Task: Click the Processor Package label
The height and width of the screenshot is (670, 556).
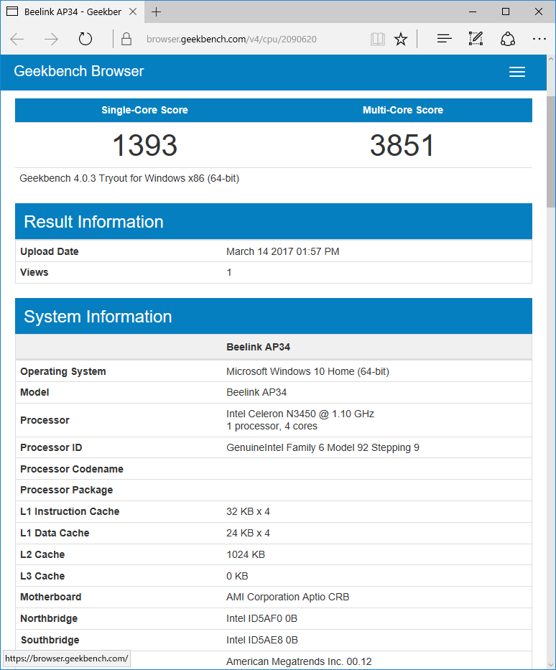Action: click(x=67, y=490)
